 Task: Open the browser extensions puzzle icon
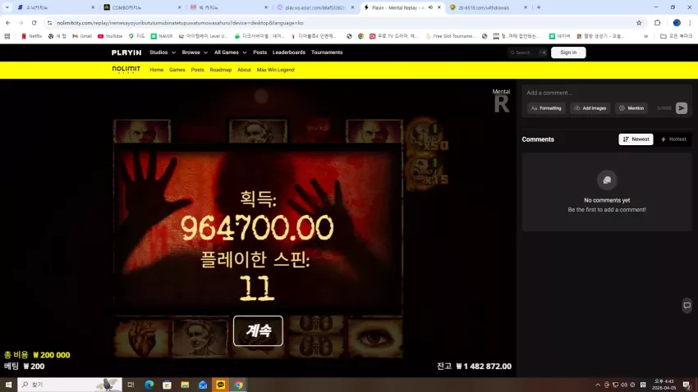pos(658,23)
